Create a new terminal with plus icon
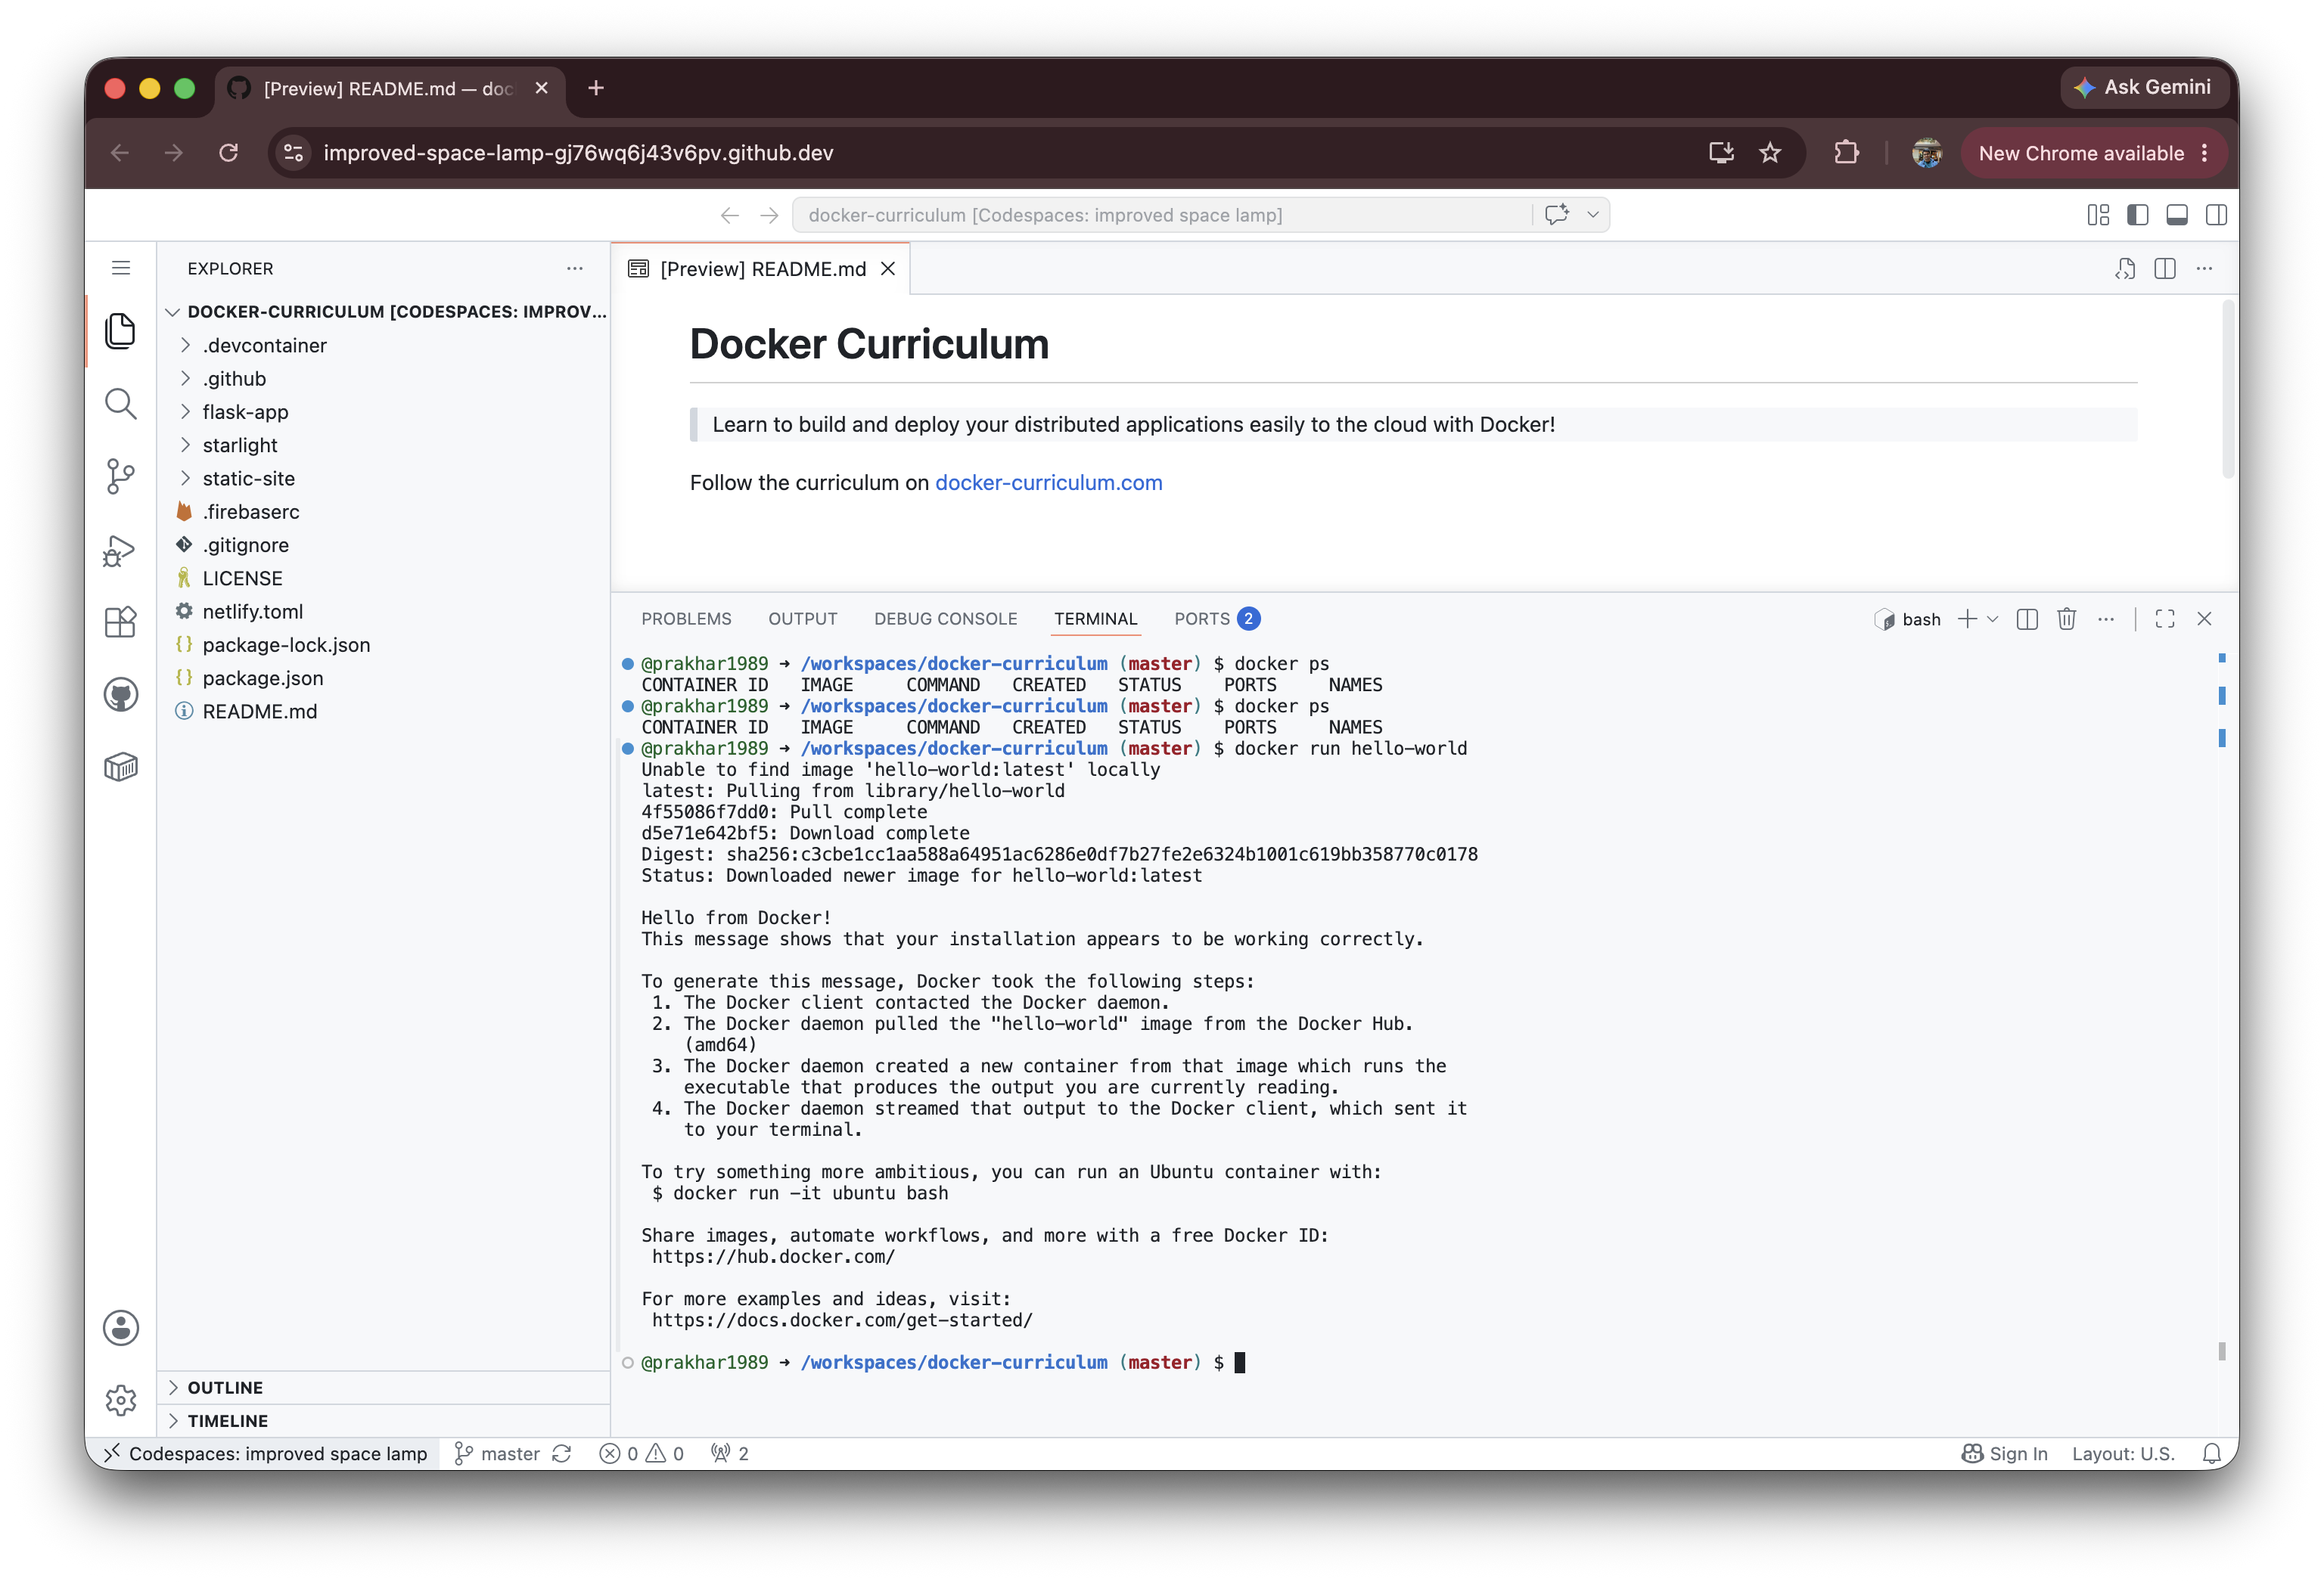The height and width of the screenshot is (1582, 2324). (x=1967, y=619)
